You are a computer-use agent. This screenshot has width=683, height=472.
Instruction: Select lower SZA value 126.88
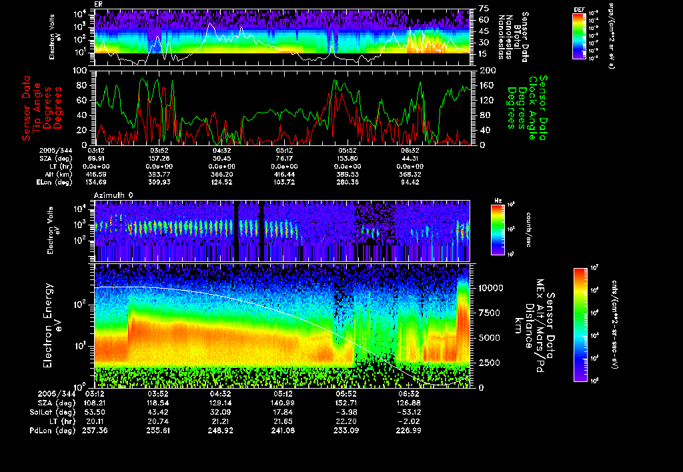pos(408,403)
